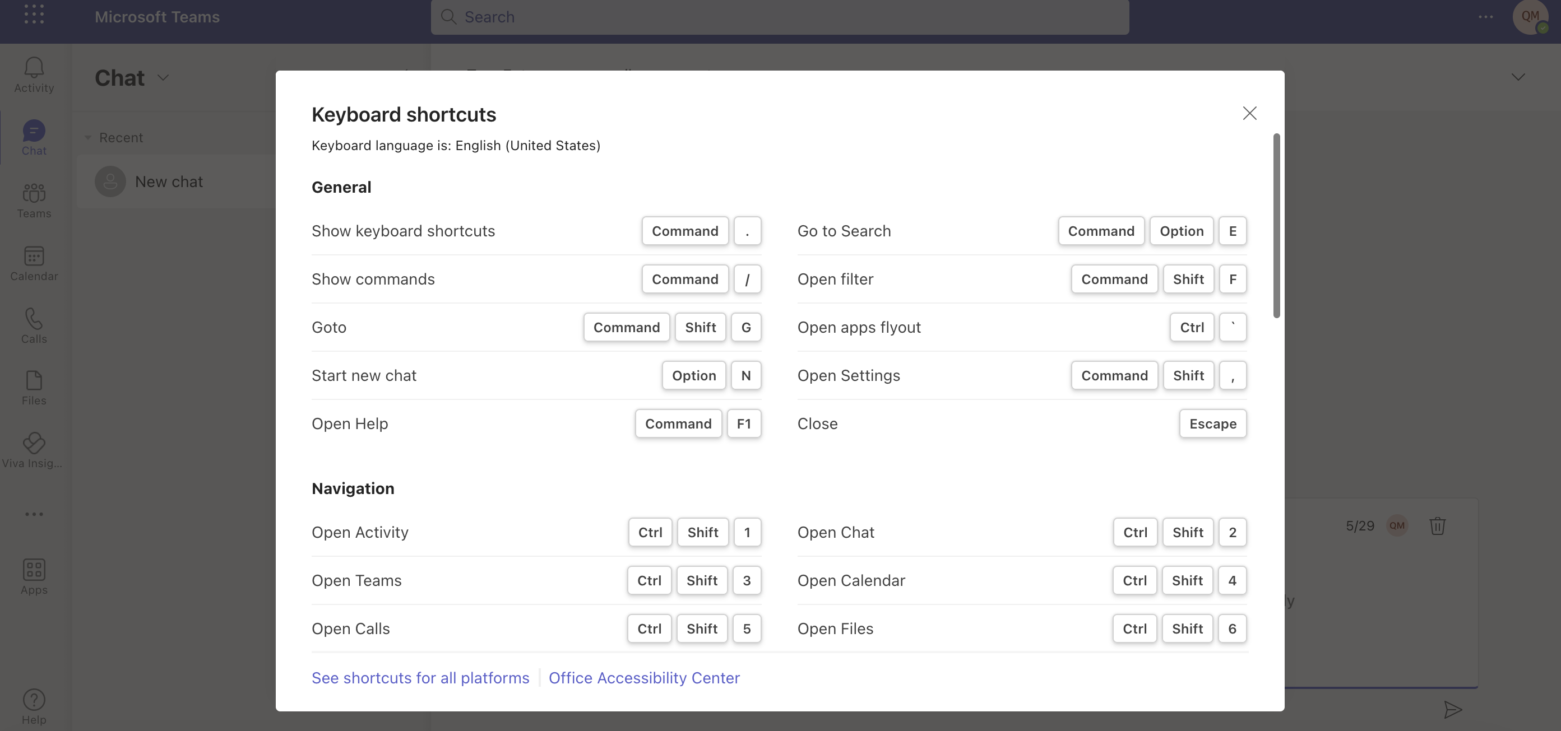Open the Activity bell icon
Viewport: 1561px width, 731px height.
[34, 75]
